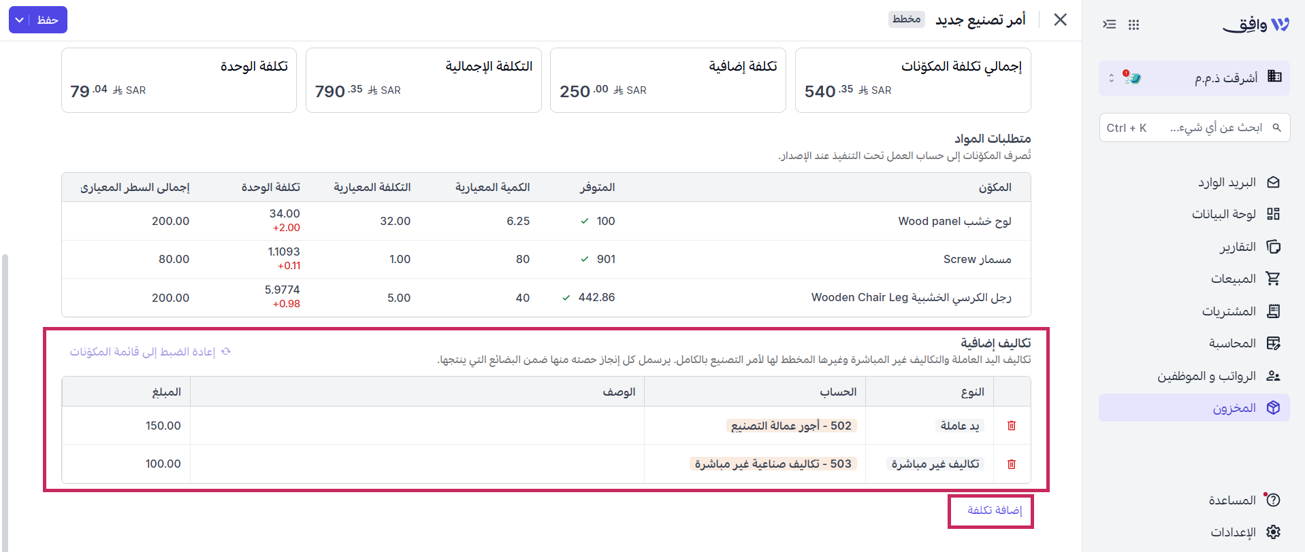Delete the يد عاملة labor cost row

(x=1012, y=426)
